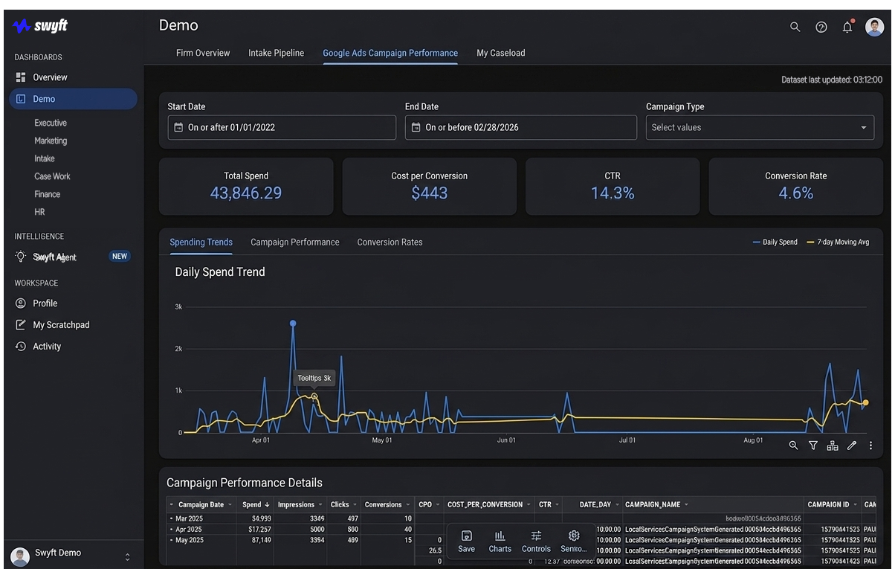Click the chart edit pencil icon
This screenshot has width=895, height=569.
point(852,446)
